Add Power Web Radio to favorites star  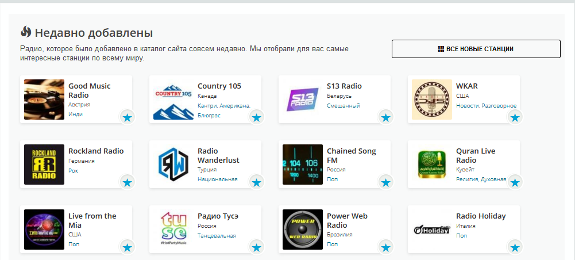(x=385, y=247)
